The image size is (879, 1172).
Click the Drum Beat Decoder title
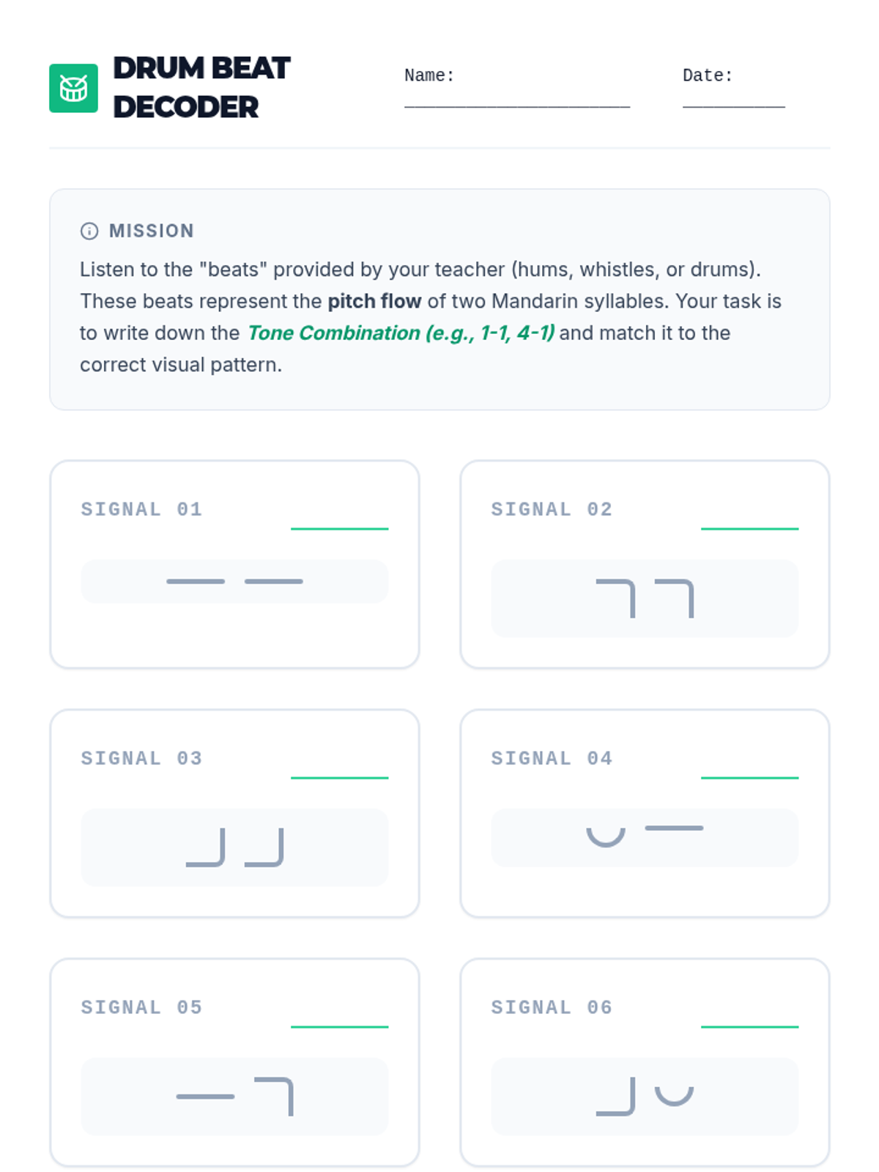[201, 87]
